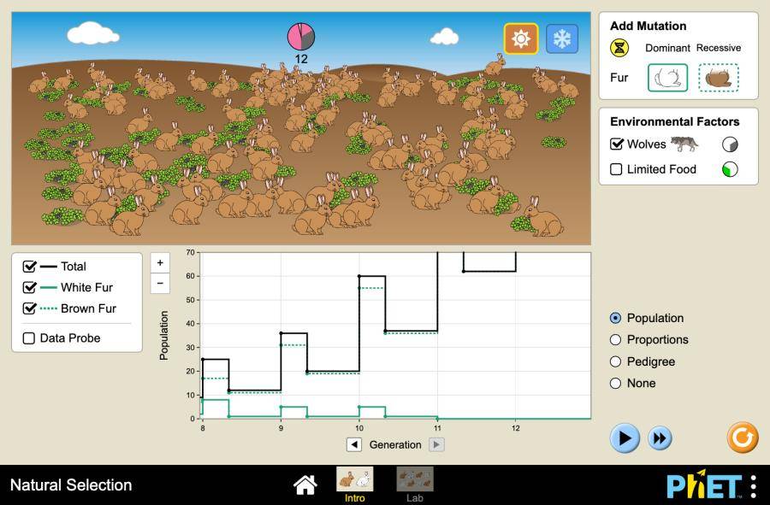The width and height of the screenshot is (770, 505).
Task: Step back one generation with the arrow
Action: click(x=354, y=444)
